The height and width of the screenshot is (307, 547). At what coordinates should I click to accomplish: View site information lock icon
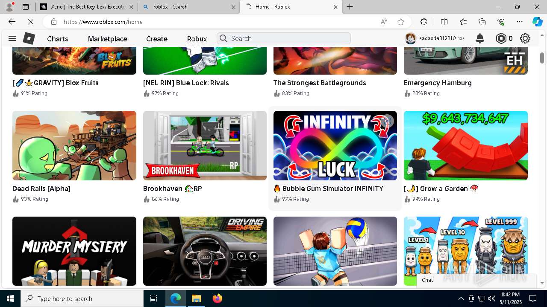point(53,22)
